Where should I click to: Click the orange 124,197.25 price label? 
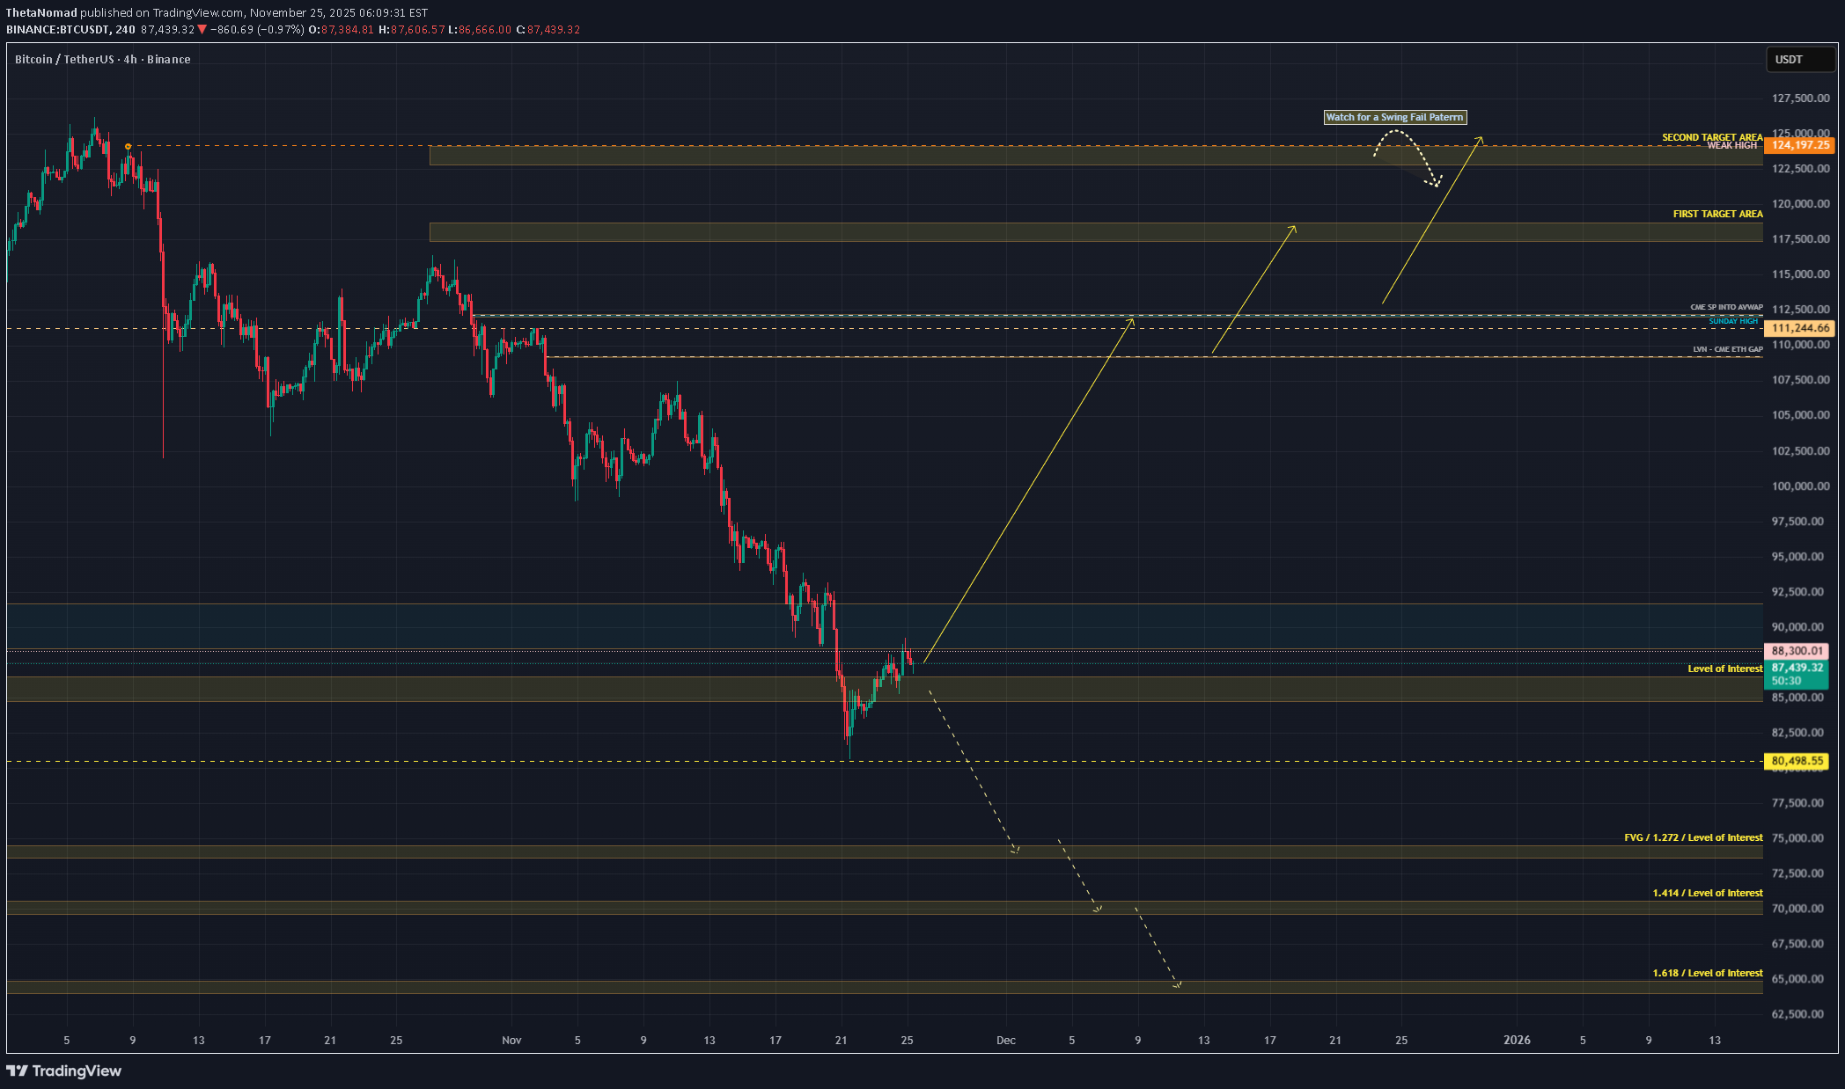[x=1800, y=145]
